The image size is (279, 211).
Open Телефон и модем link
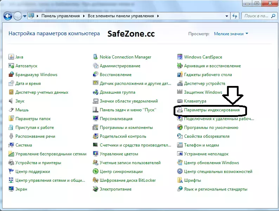(x=202, y=145)
